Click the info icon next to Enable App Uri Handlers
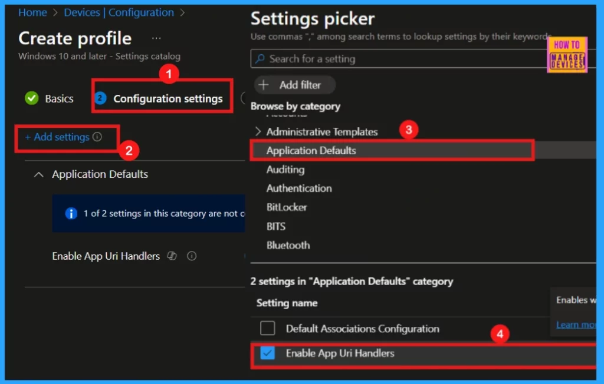 tap(192, 256)
